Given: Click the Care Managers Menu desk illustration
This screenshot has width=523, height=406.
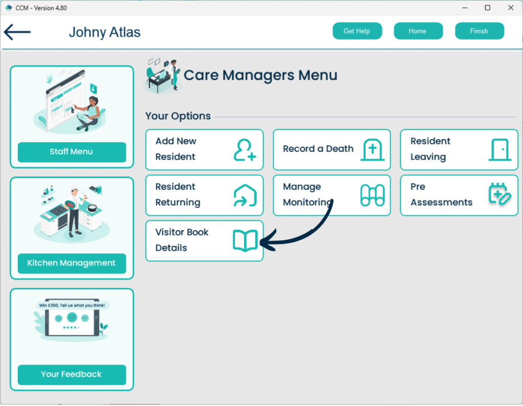Looking at the screenshot, I should (x=162, y=76).
